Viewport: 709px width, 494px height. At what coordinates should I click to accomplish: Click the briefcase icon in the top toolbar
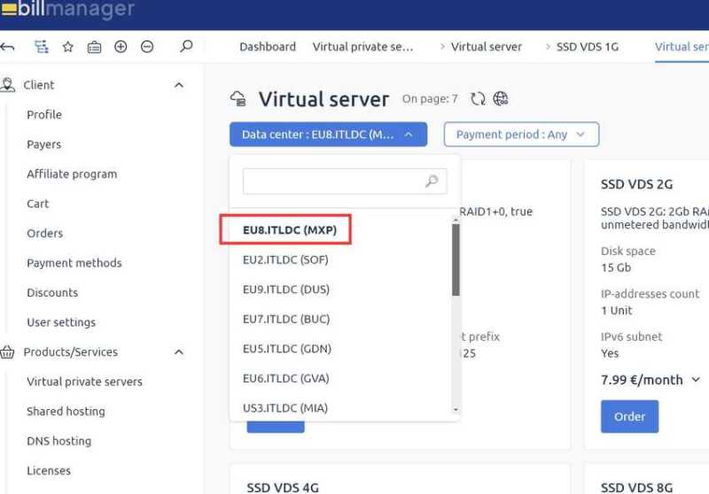tap(94, 47)
